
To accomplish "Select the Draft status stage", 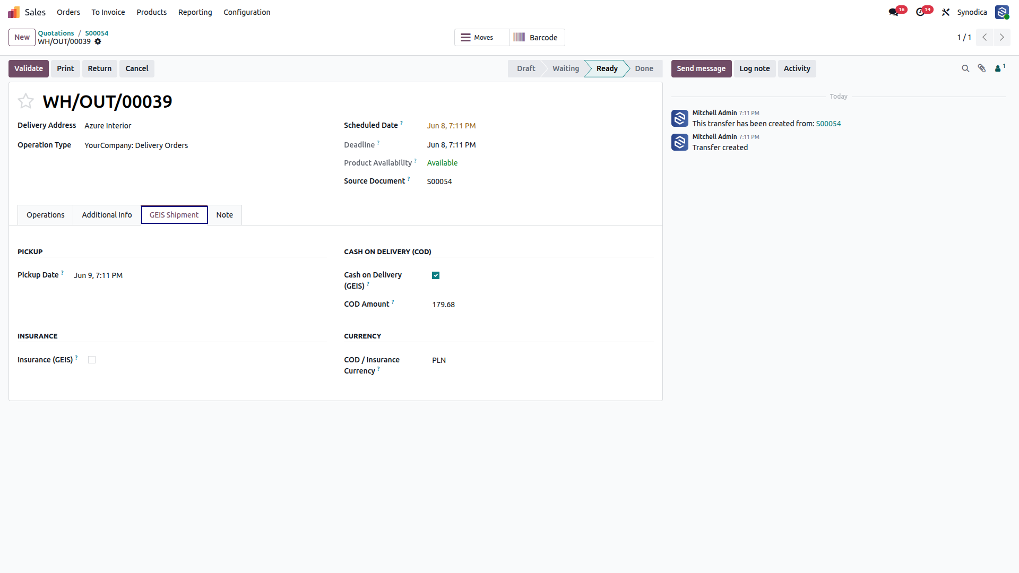I will tap(526, 68).
